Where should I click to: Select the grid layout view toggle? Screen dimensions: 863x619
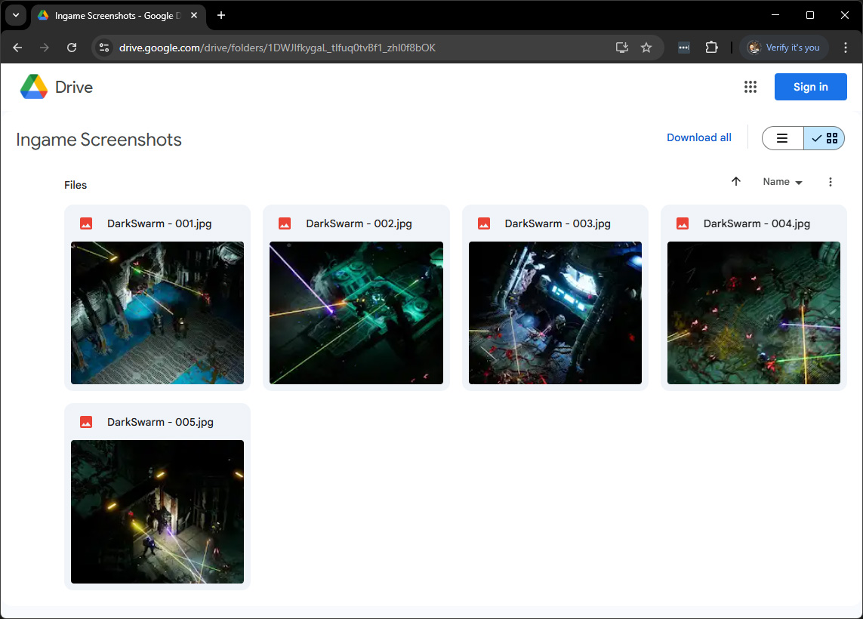[x=824, y=138]
